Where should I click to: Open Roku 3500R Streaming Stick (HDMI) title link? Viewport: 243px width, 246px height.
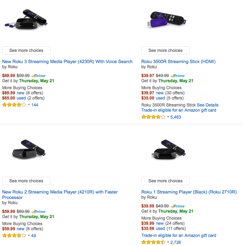[178, 62]
